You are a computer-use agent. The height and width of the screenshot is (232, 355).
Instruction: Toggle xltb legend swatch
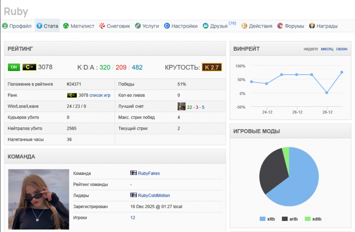[263, 219]
